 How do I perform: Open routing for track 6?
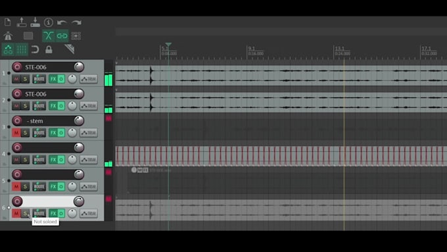pyautogui.click(x=39, y=213)
